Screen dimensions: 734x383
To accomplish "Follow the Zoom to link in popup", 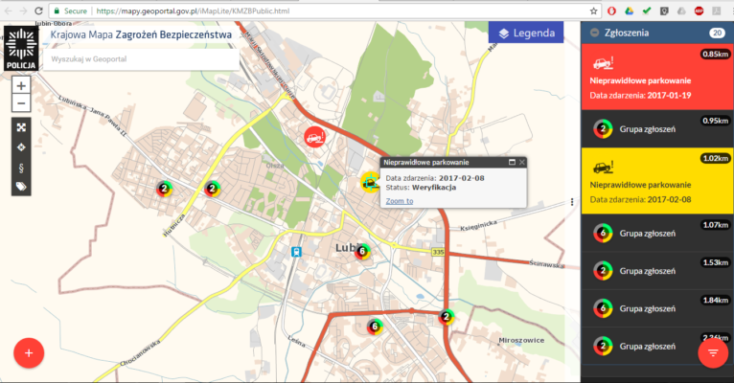I will coord(400,201).
